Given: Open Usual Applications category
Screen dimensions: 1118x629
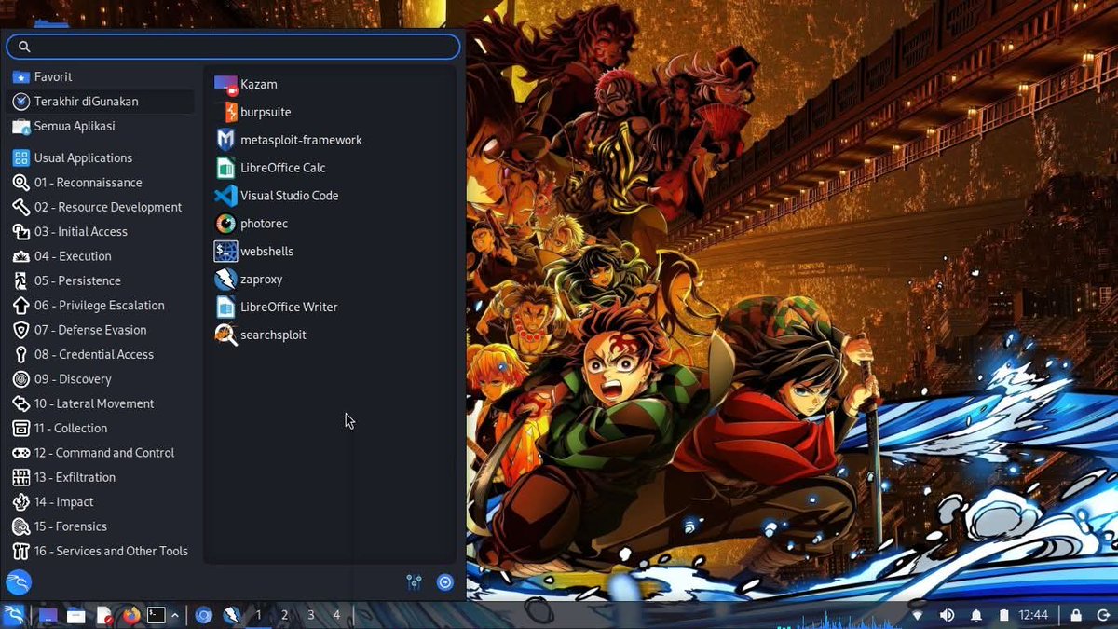Looking at the screenshot, I should tap(102, 157).
